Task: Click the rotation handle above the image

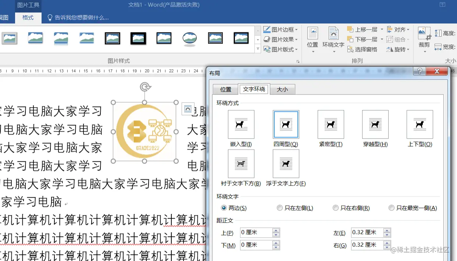Action: [146, 87]
